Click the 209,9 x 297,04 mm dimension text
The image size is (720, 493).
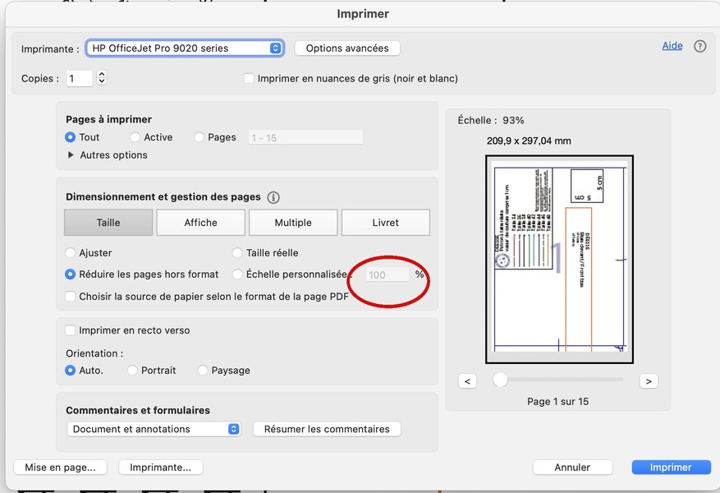(x=529, y=141)
